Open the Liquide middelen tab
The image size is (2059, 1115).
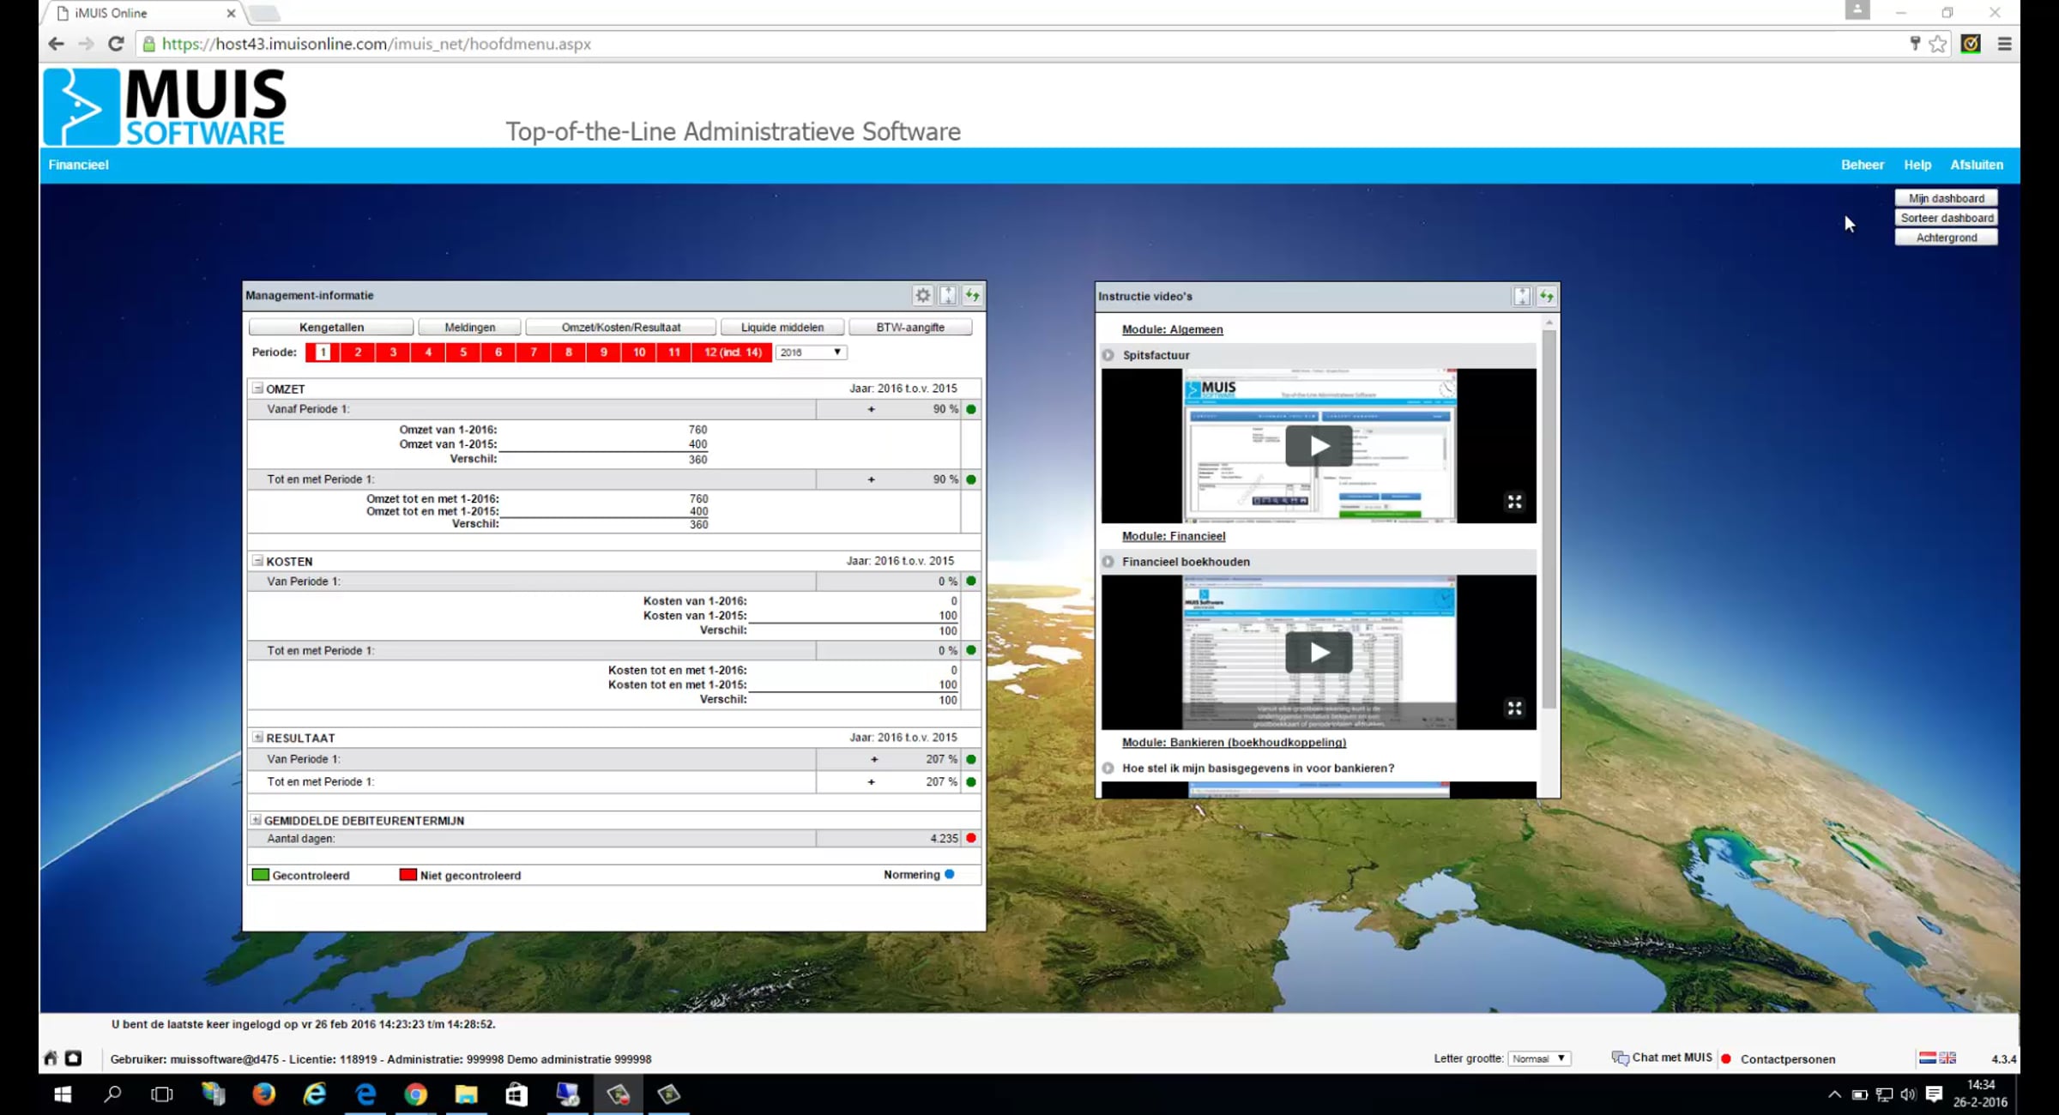click(782, 327)
